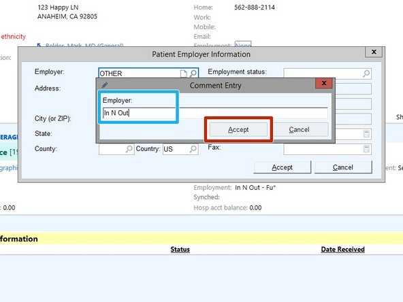Click Accept in Patient Employer Information dialog

(283, 167)
